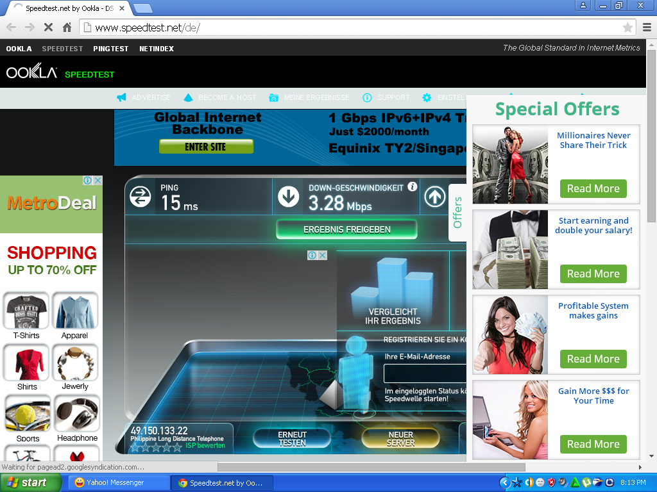This screenshot has width=657, height=492.
Task: Open the Pingtest navigation item
Action: (x=110, y=49)
